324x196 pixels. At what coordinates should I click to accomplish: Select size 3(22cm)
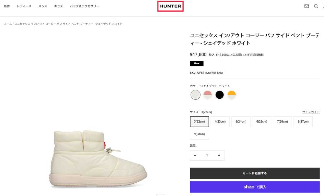[x=199, y=122]
